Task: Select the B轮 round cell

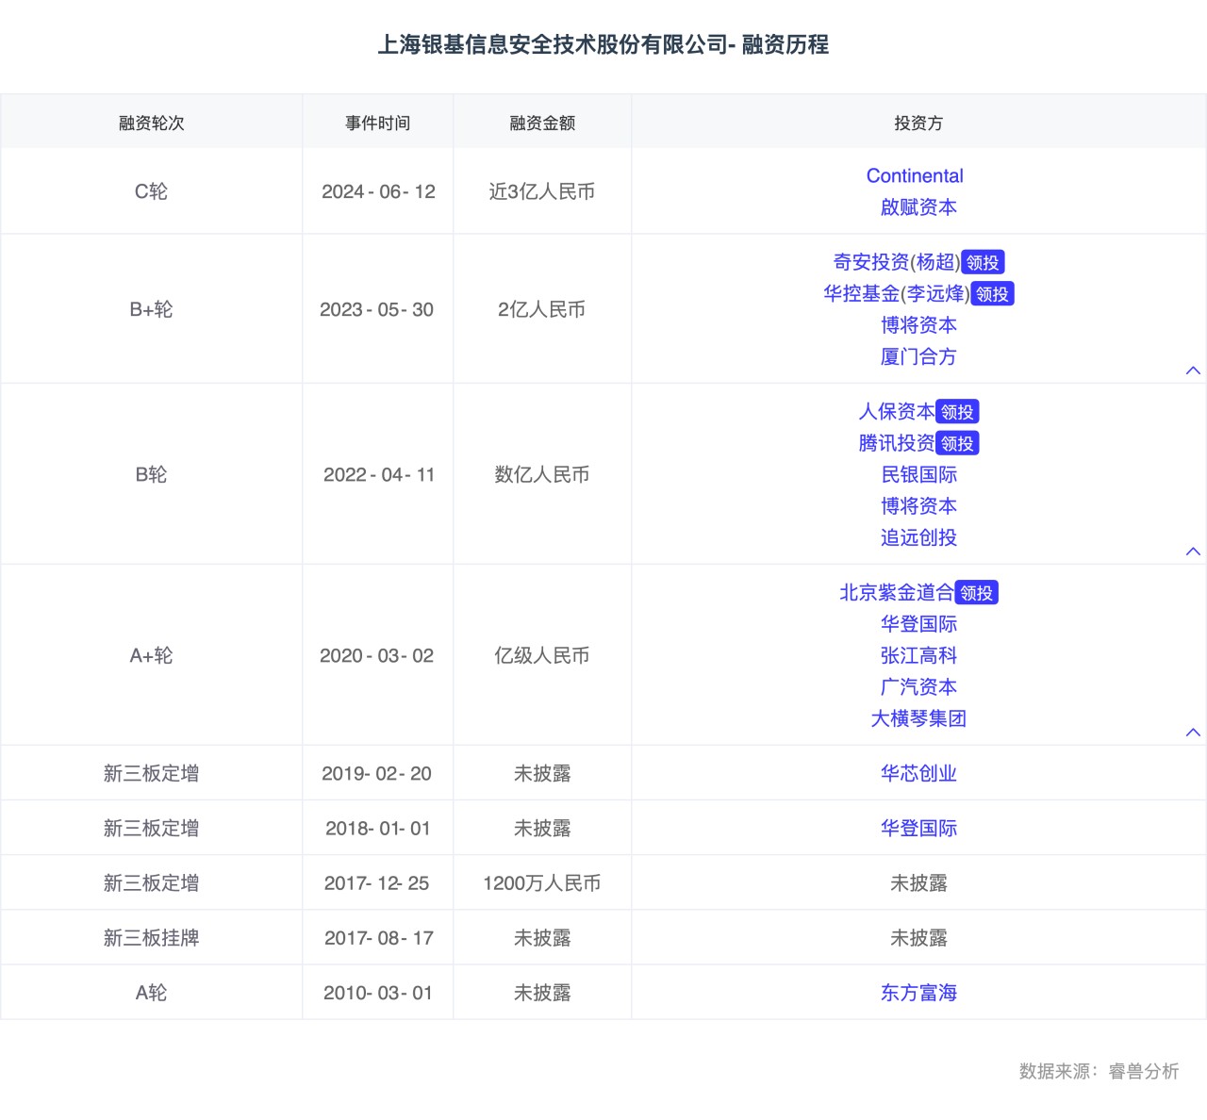Action: 151,474
